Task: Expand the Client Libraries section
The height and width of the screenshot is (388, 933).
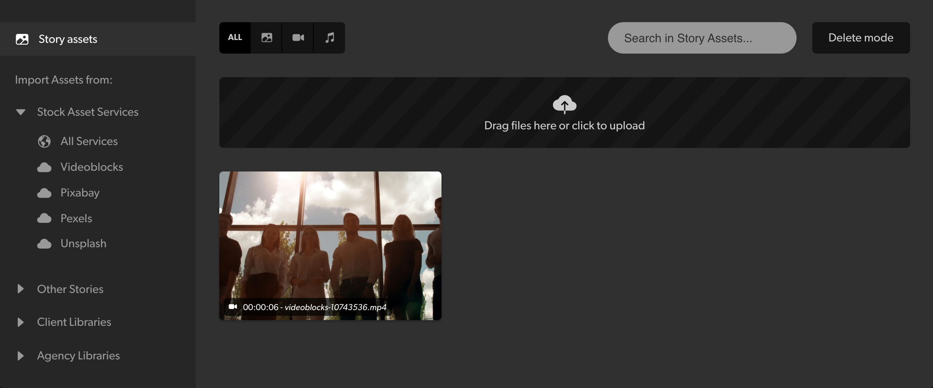Action: pyautogui.click(x=21, y=322)
